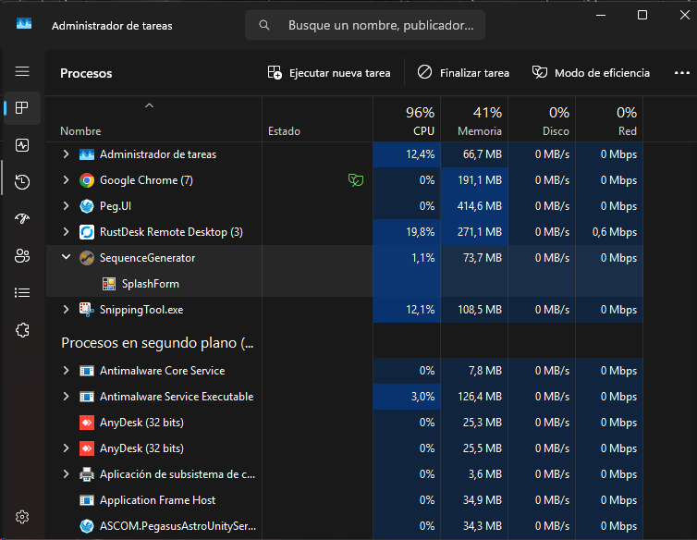Expand Antimalware Service Executable
Image resolution: width=697 pixels, height=540 pixels.
[66, 397]
